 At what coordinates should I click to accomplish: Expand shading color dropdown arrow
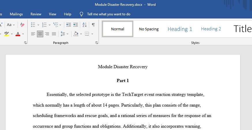tap(81, 34)
